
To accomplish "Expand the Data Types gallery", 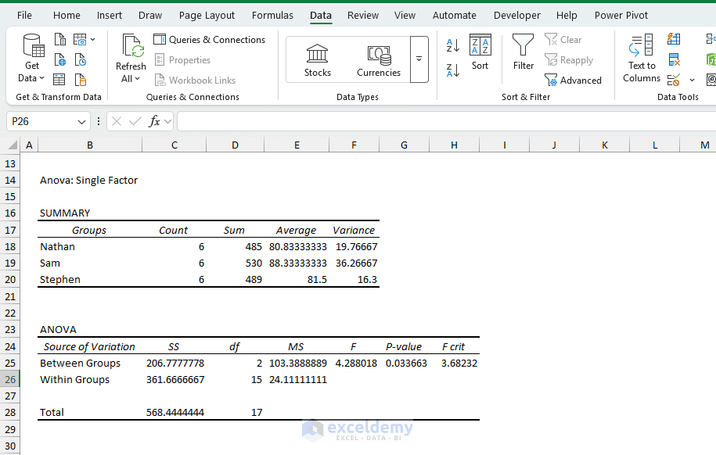I will [419, 59].
